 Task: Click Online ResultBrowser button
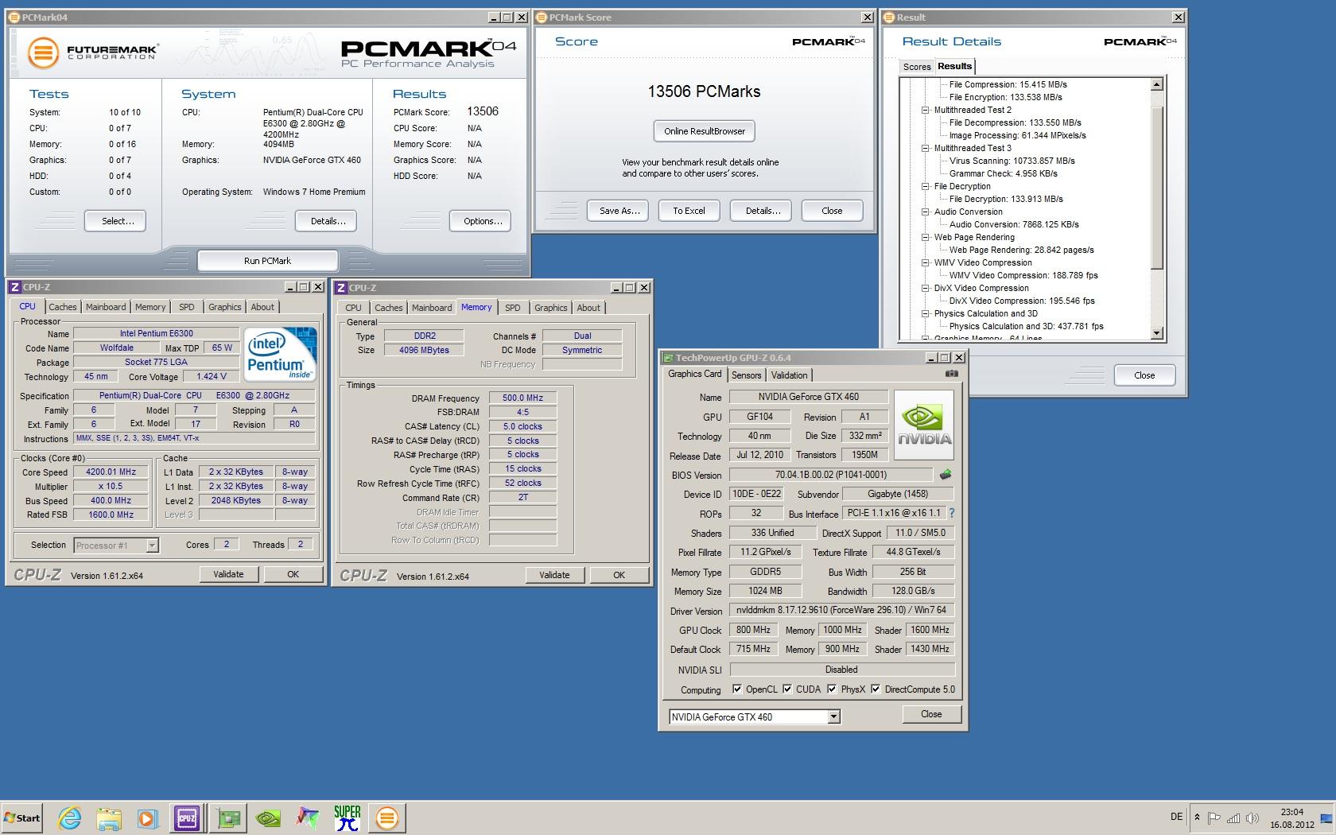click(x=705, y=131)
